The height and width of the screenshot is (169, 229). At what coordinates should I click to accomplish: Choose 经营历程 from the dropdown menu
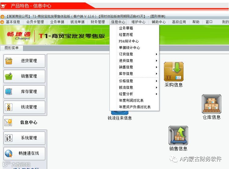pyautogui.click(x=134, y=34)
